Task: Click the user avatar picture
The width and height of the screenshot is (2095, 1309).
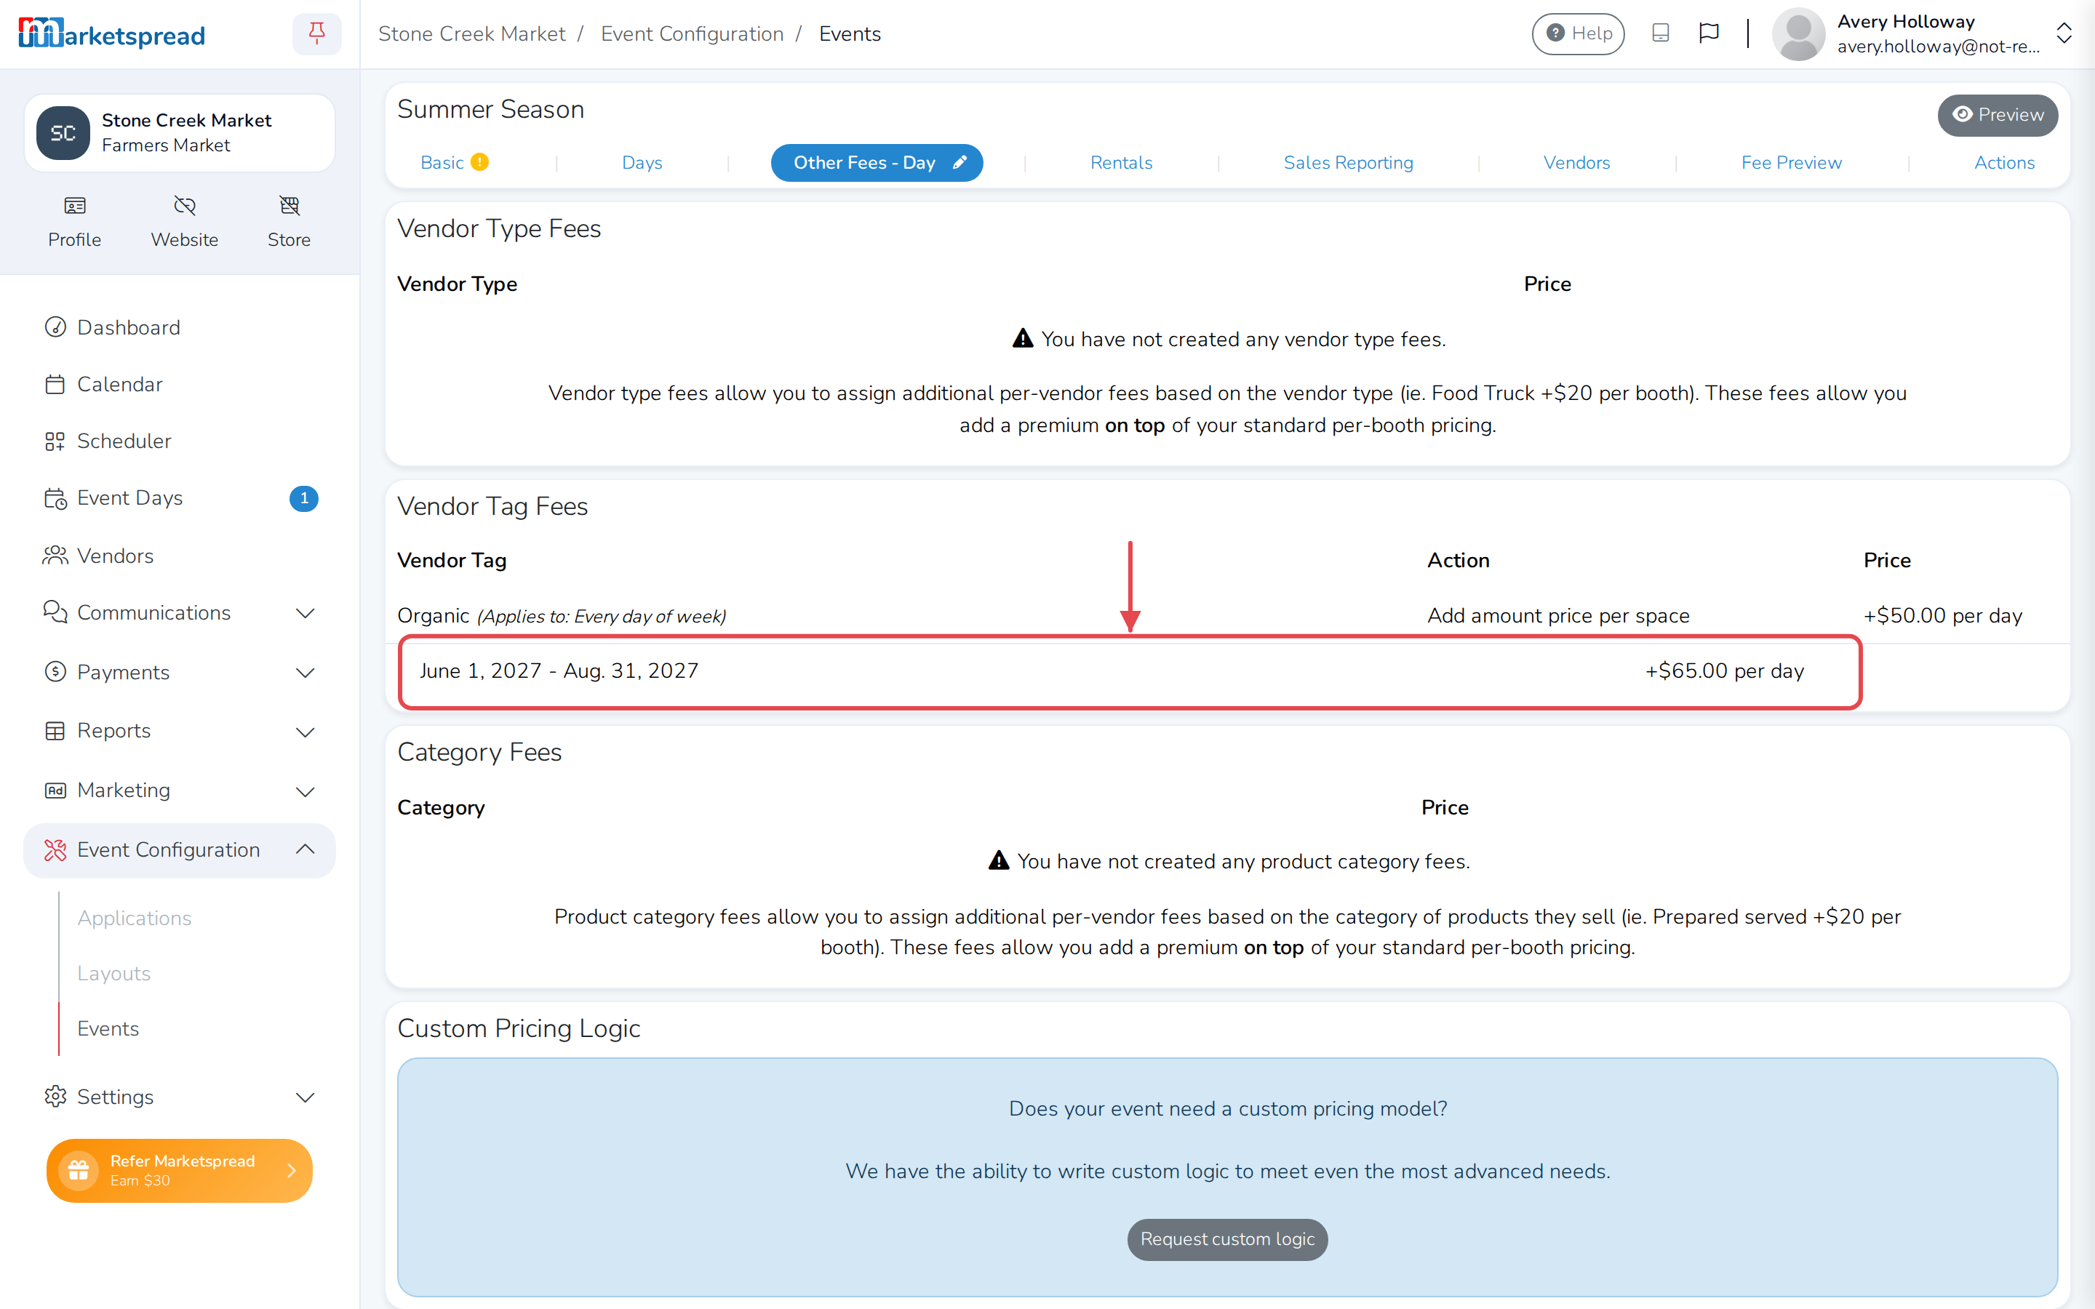Action: (x=1799, y=33)
